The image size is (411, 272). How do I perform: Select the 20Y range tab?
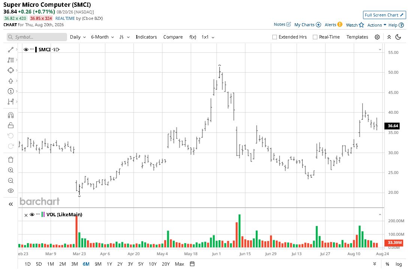click(x=166, y=264)
